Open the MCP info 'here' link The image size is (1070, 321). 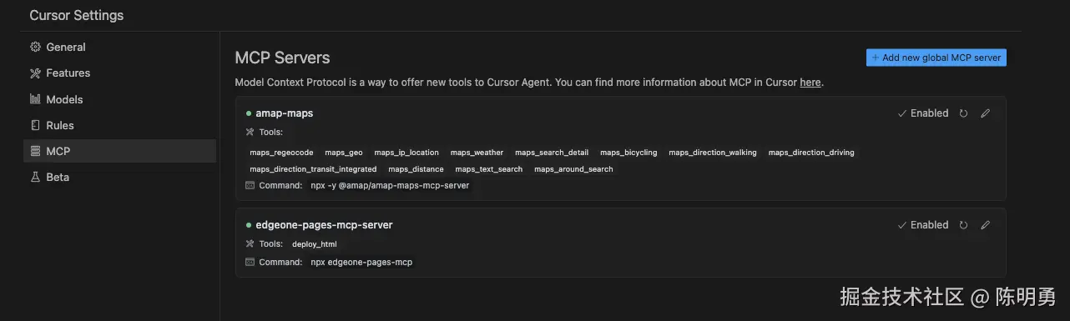pyautogui.click(x=810, y=83)
